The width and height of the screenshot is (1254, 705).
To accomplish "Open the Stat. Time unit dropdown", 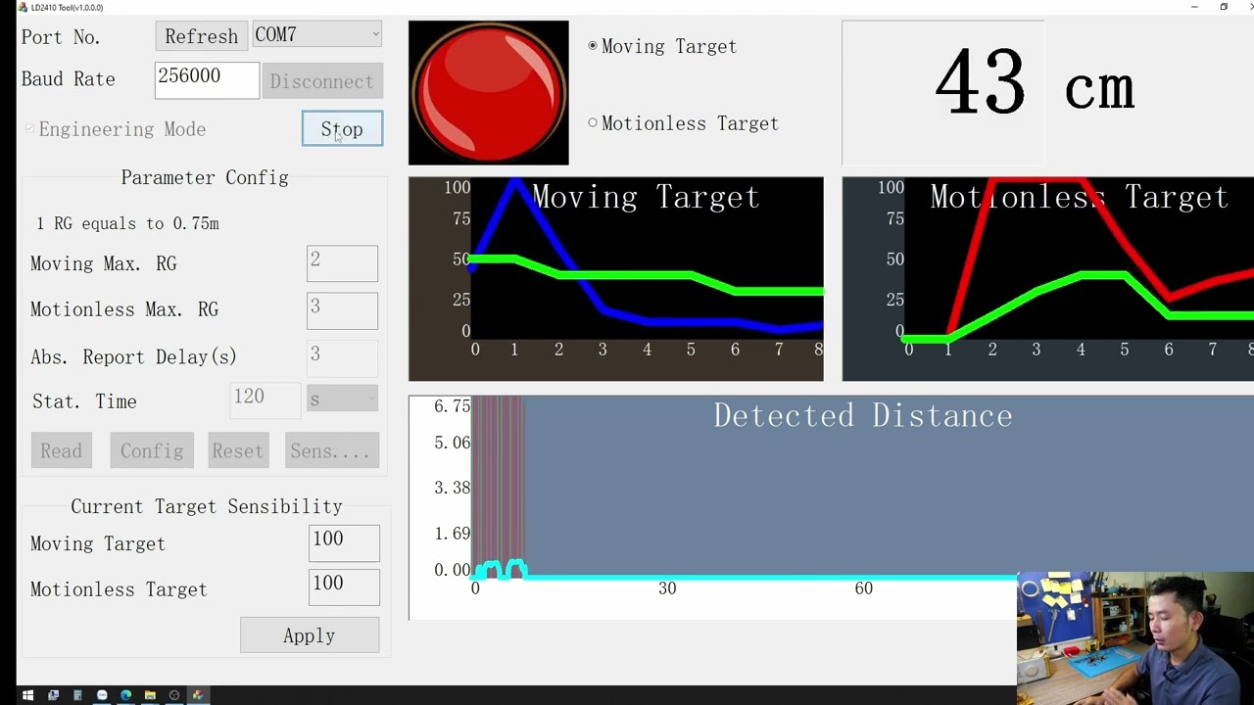I will click(342, 399).
